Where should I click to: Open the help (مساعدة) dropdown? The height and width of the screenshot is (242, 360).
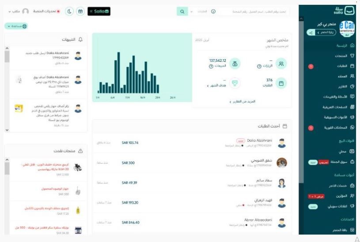tap(16, 26)
